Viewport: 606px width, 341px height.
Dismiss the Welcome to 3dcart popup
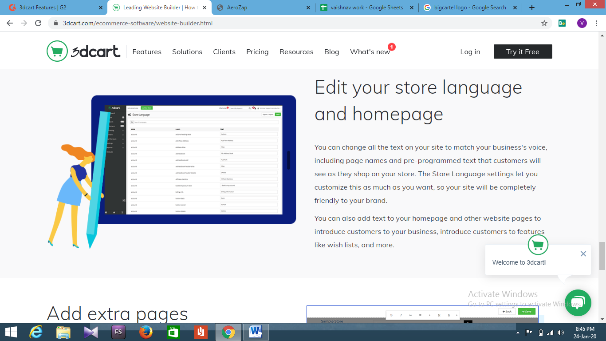(583, 254)
